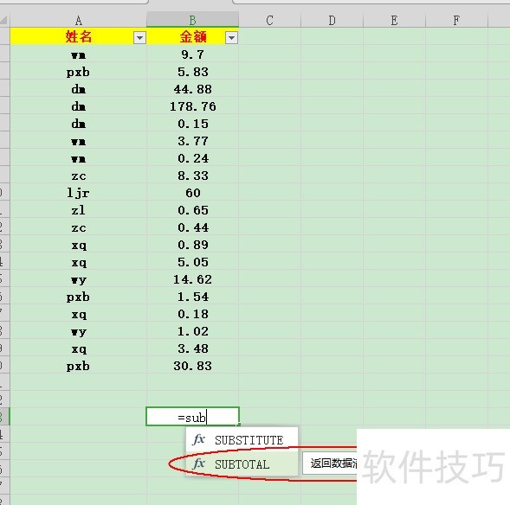
Task: Click the cell with value 1.54
Action: pos(192,297)
